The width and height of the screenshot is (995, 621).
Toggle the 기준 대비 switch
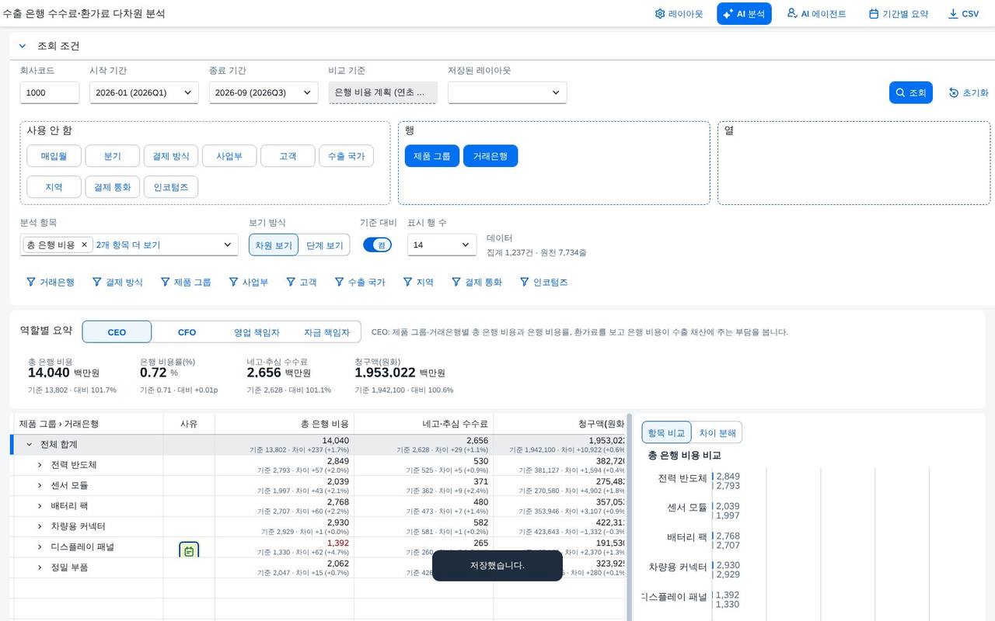click(x=377, y=245)
